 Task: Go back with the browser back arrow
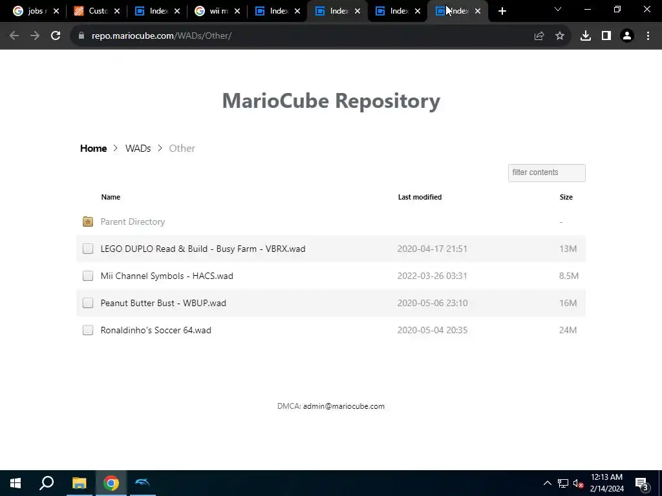(14, 36)
